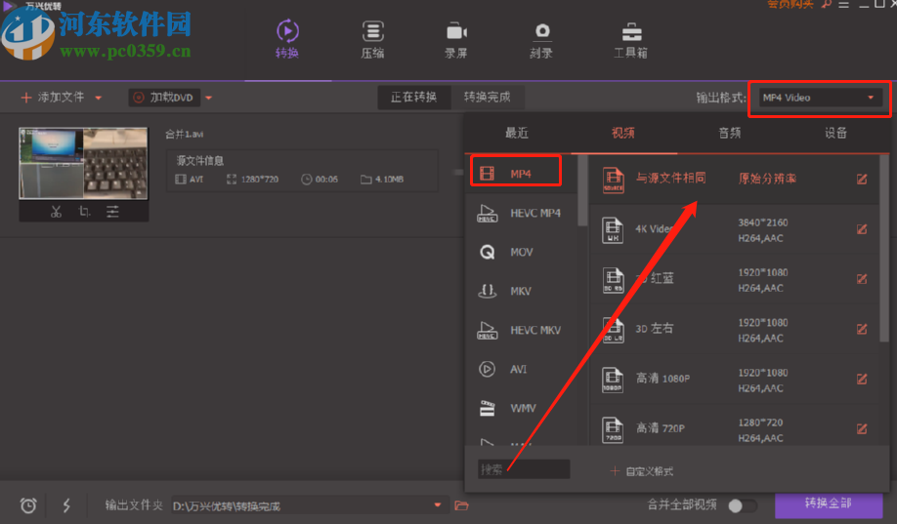Choose the 4K Video preset

point(734,229)
